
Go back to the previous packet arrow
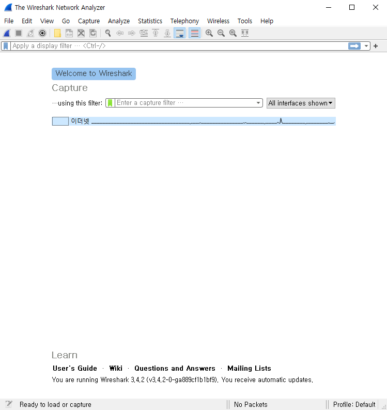120,33
